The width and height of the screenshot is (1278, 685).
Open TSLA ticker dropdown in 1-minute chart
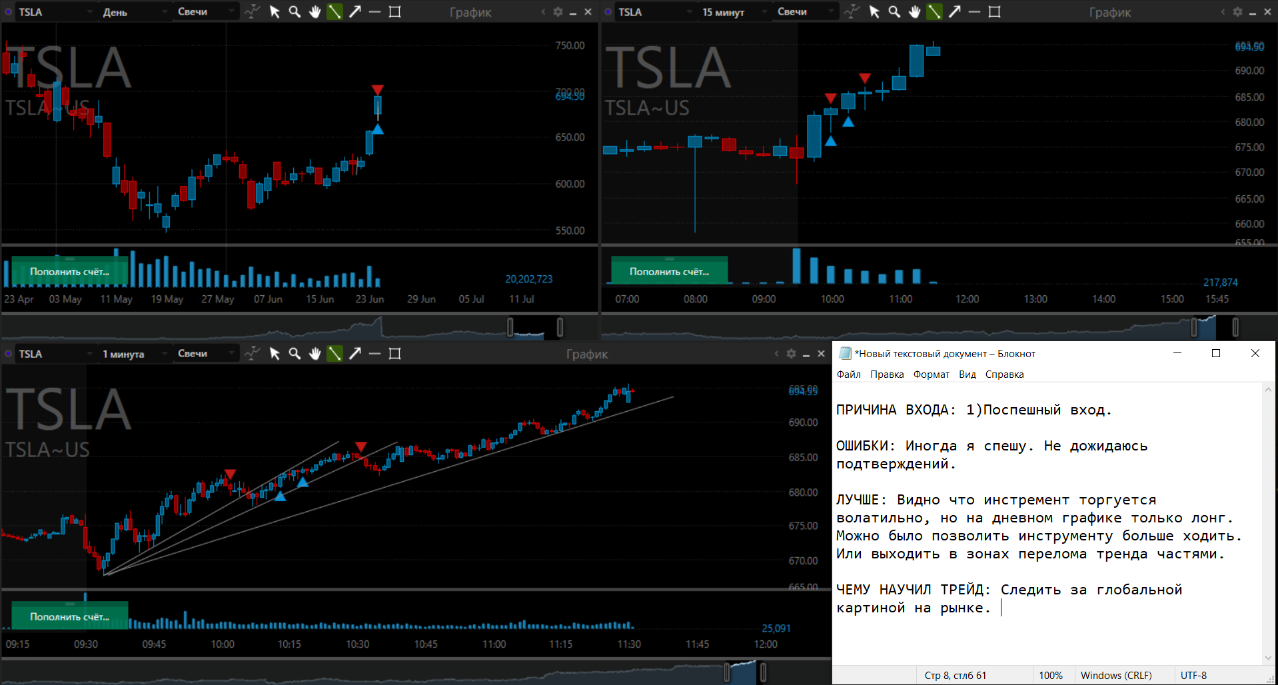pos(55,353)
